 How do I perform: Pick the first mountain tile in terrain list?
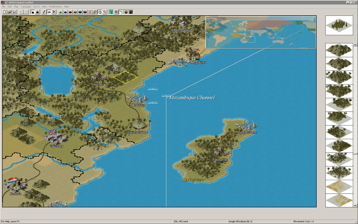coord(339,50)
